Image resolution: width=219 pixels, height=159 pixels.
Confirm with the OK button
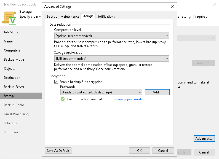(139, 151)
